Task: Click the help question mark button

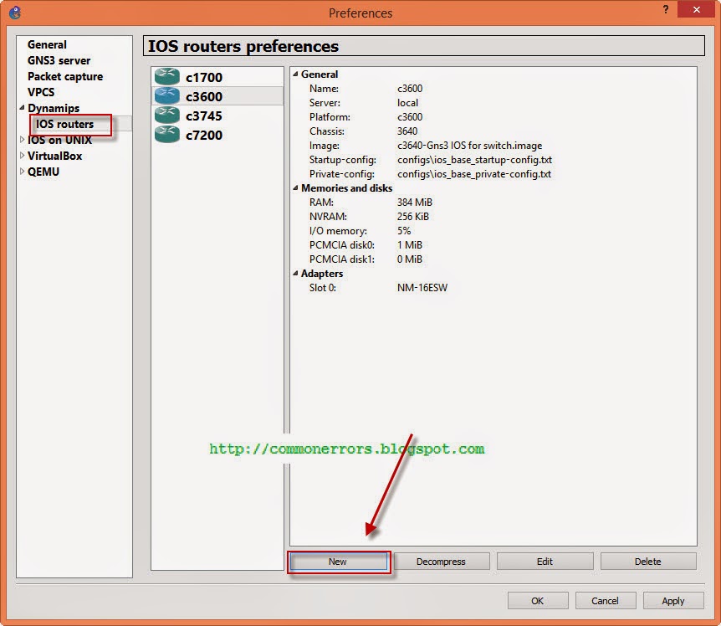Action: 665,9
